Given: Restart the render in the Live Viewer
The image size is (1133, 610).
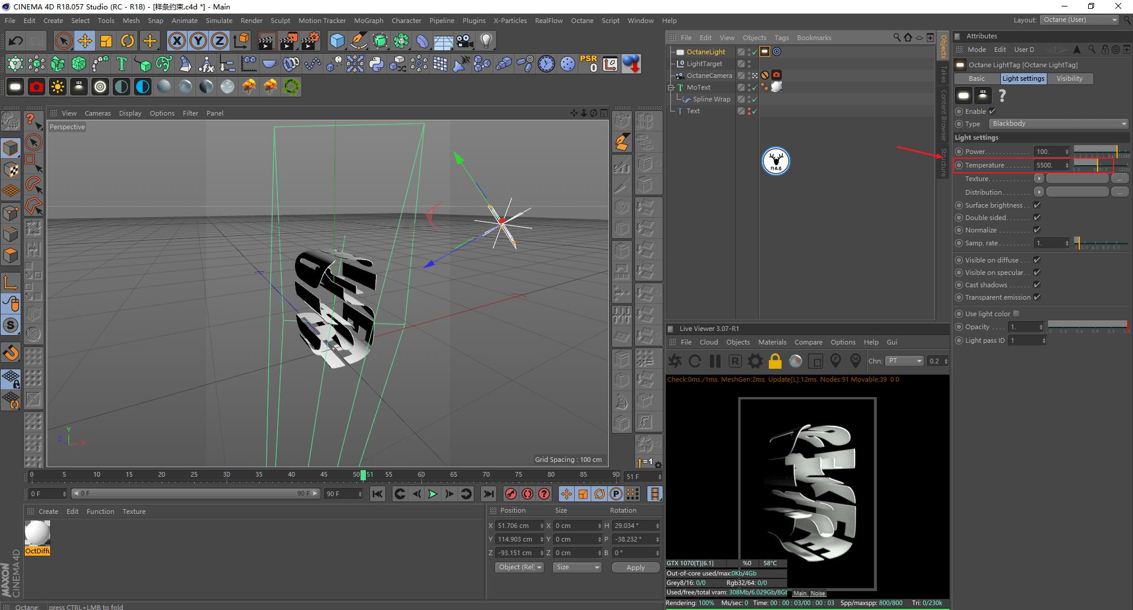Looking at the screenshot, I should pos(695,360).
